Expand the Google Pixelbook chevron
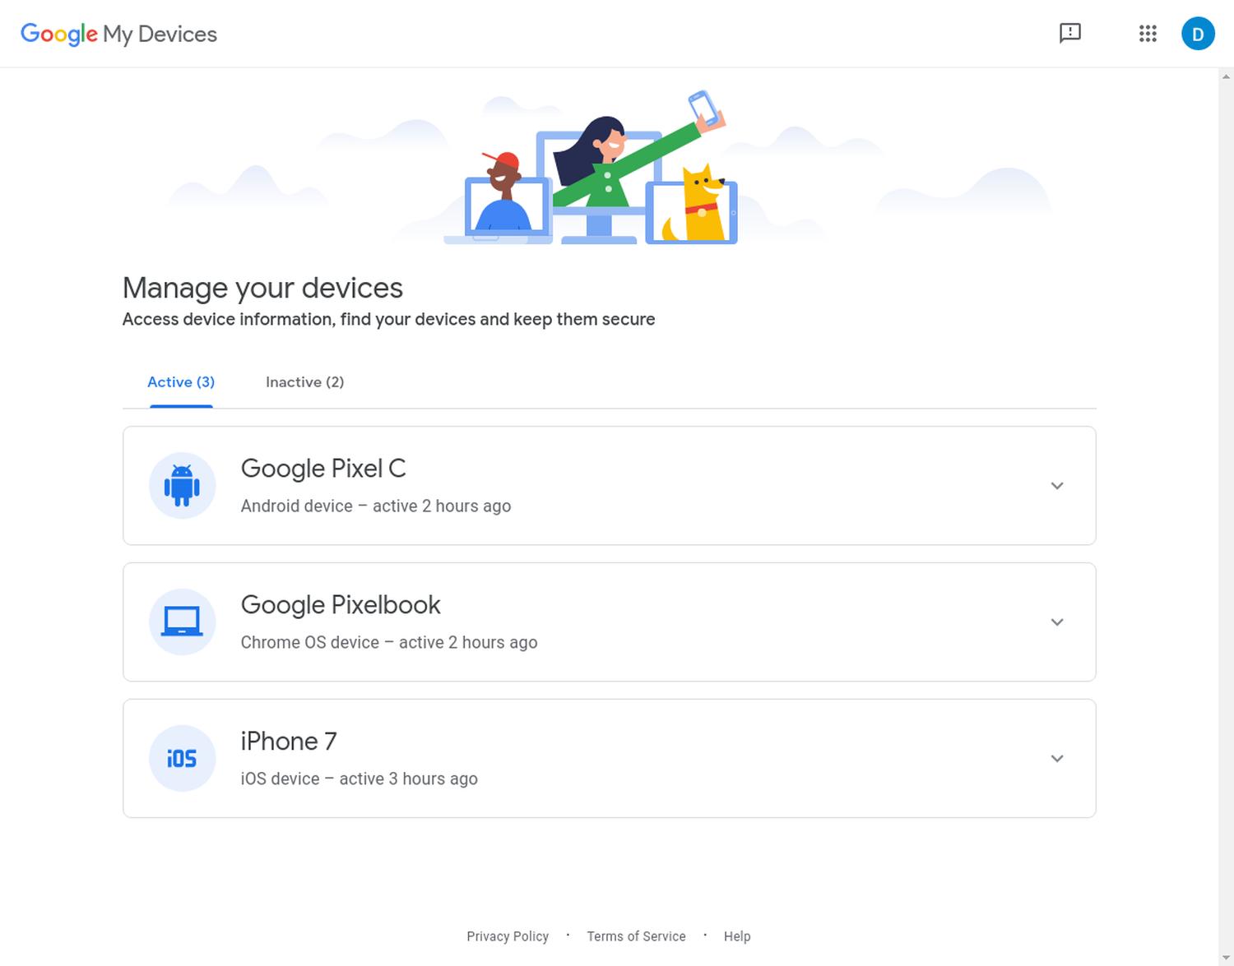 (x=1057, y=622)
